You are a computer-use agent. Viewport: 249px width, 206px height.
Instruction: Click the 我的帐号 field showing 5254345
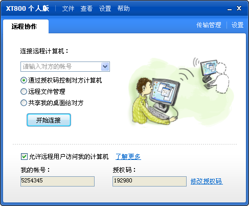(x=57, y=181)
